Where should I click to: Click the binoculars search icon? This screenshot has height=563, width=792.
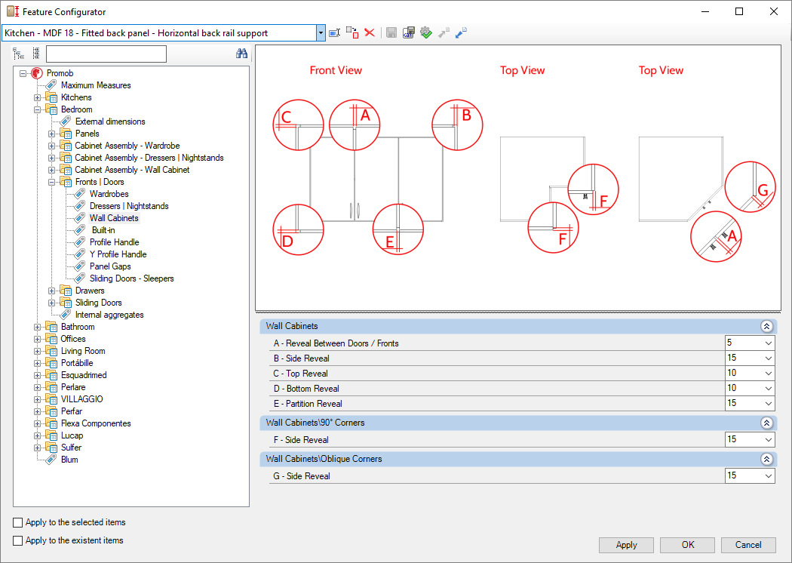[241, 54]
